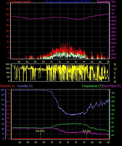Click the 270 wind direction axis value
This screenshot has height=146, width=122.
click(8, 69)
